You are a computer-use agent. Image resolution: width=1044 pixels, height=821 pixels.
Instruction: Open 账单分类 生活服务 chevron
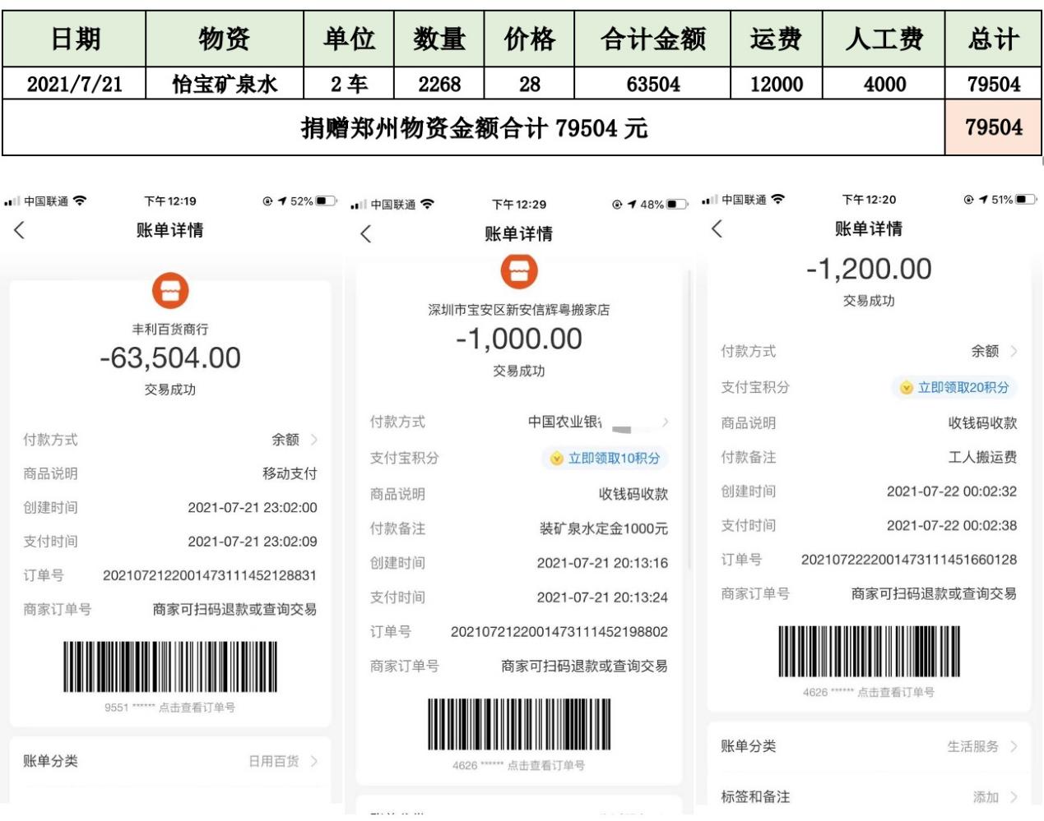(x=1014, y=747)
